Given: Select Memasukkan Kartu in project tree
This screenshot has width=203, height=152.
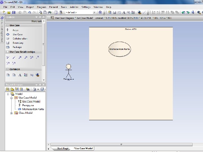Looking at the screenshot, I should point(33,109).
